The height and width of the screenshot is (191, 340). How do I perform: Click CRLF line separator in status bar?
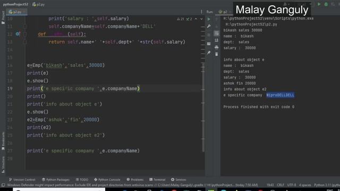pyautogui.click(x=280, y=185)
